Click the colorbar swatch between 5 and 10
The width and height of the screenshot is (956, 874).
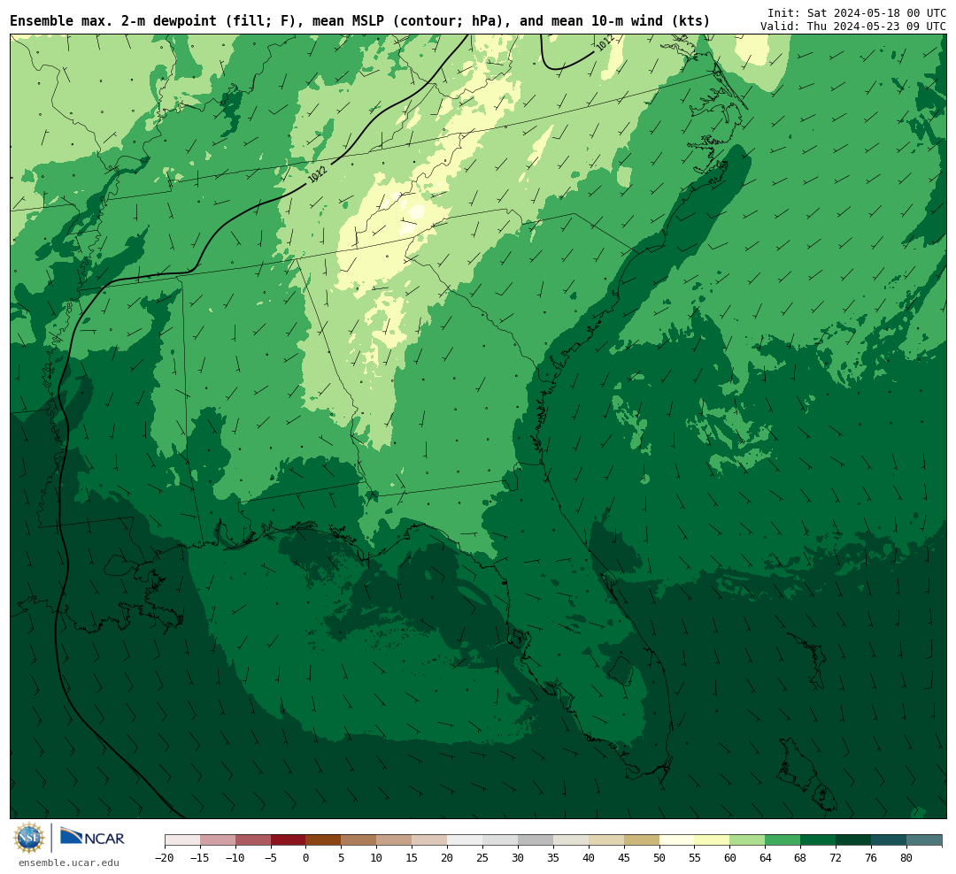coord(359,840)
